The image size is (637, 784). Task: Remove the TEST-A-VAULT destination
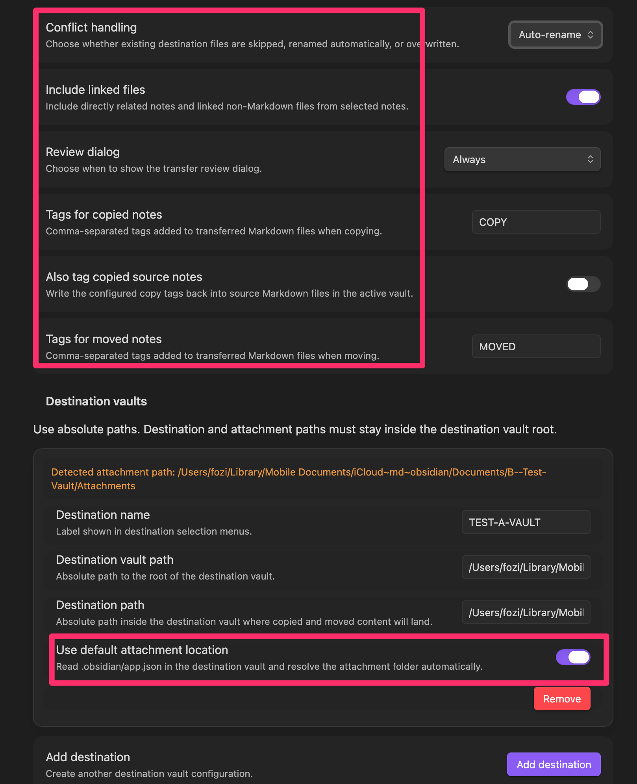(562, 699)
